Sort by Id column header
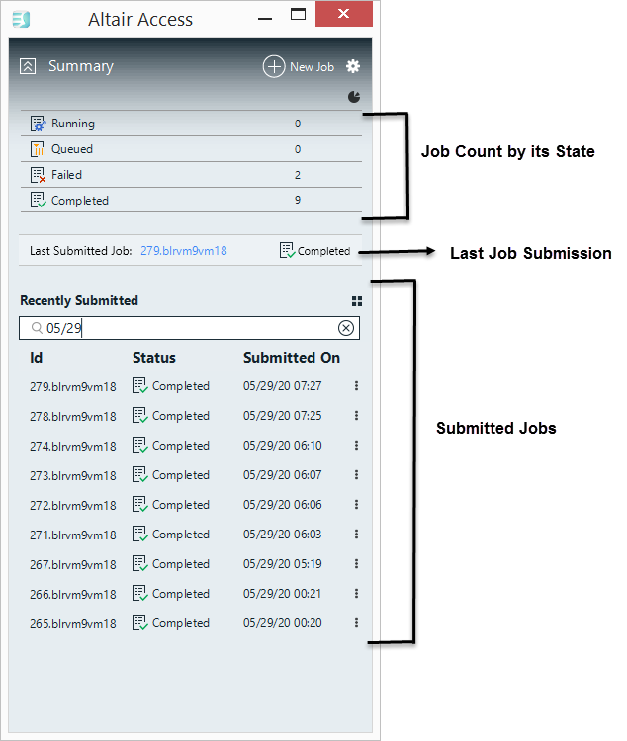The height and width of the screenshot is (741, 627). tap(36, 358)
